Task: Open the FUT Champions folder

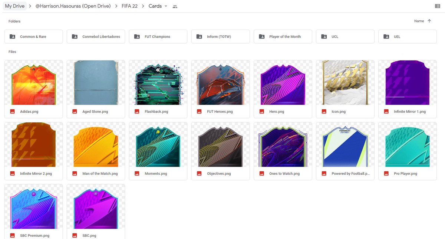Action: [x=158, y=37]
